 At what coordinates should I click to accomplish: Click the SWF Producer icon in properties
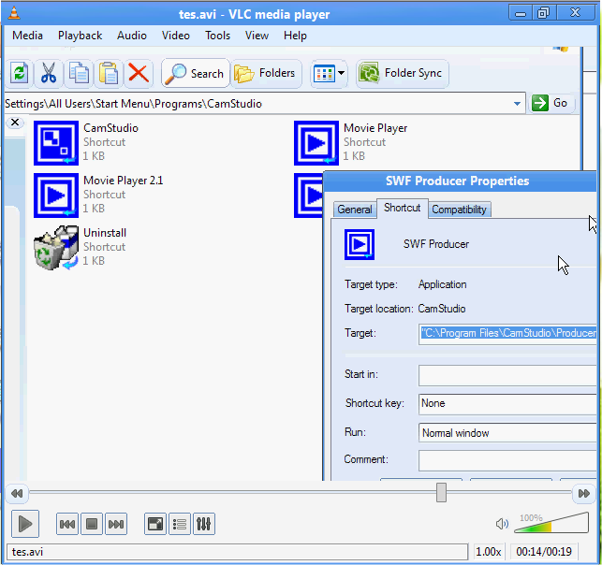tap(360, 244)
